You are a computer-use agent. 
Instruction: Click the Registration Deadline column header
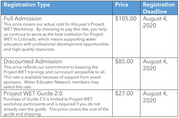[159, 8]
